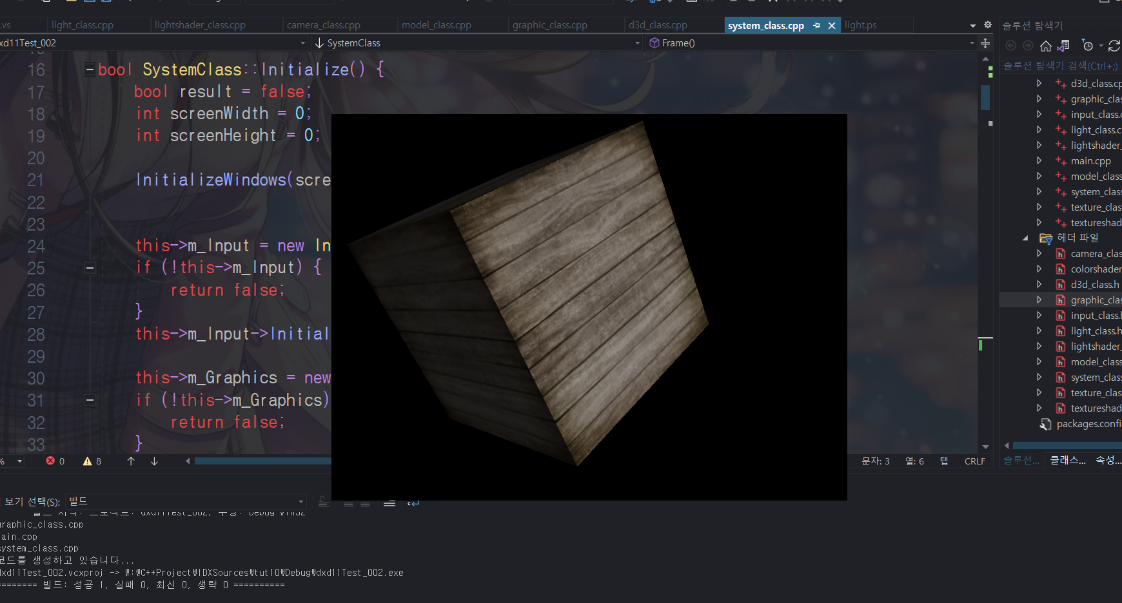Click Solution Explorer horizontal scrollbar
Screen dimensions: 1122x603
coord(1067,445)
